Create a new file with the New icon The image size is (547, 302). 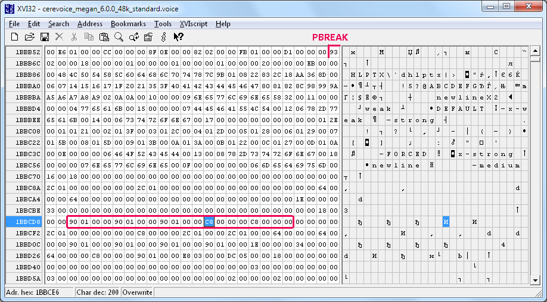pyautogui.click(x=15, y=36)
